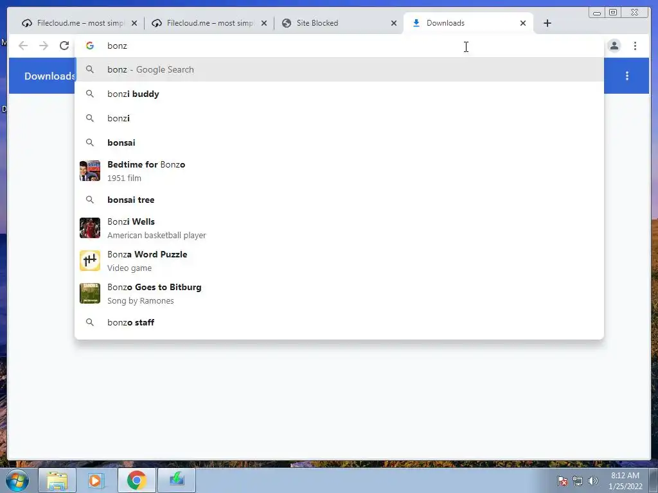Pick the 'bonsai tree' suggestion

[339, 200]
